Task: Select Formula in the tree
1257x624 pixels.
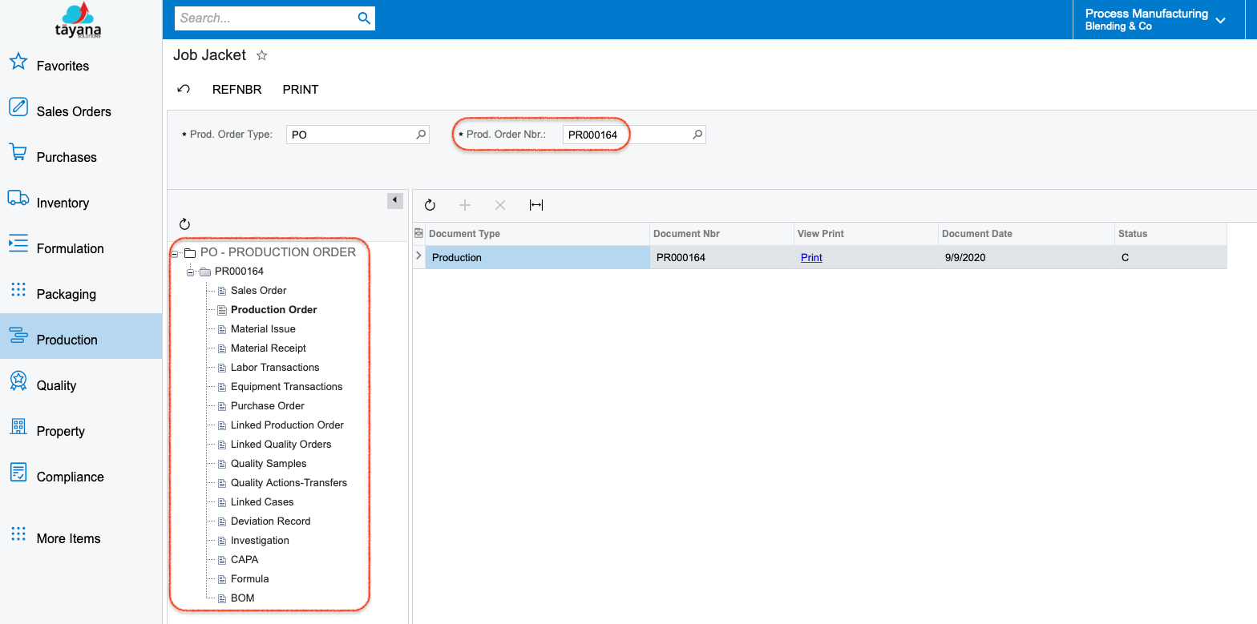Action: 249,579
